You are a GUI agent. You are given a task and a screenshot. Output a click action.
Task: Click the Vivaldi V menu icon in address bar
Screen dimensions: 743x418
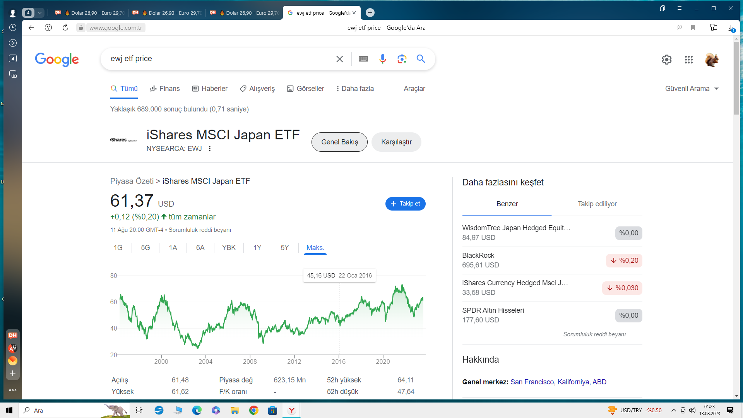pyautogui.click(x=48, y=27)
